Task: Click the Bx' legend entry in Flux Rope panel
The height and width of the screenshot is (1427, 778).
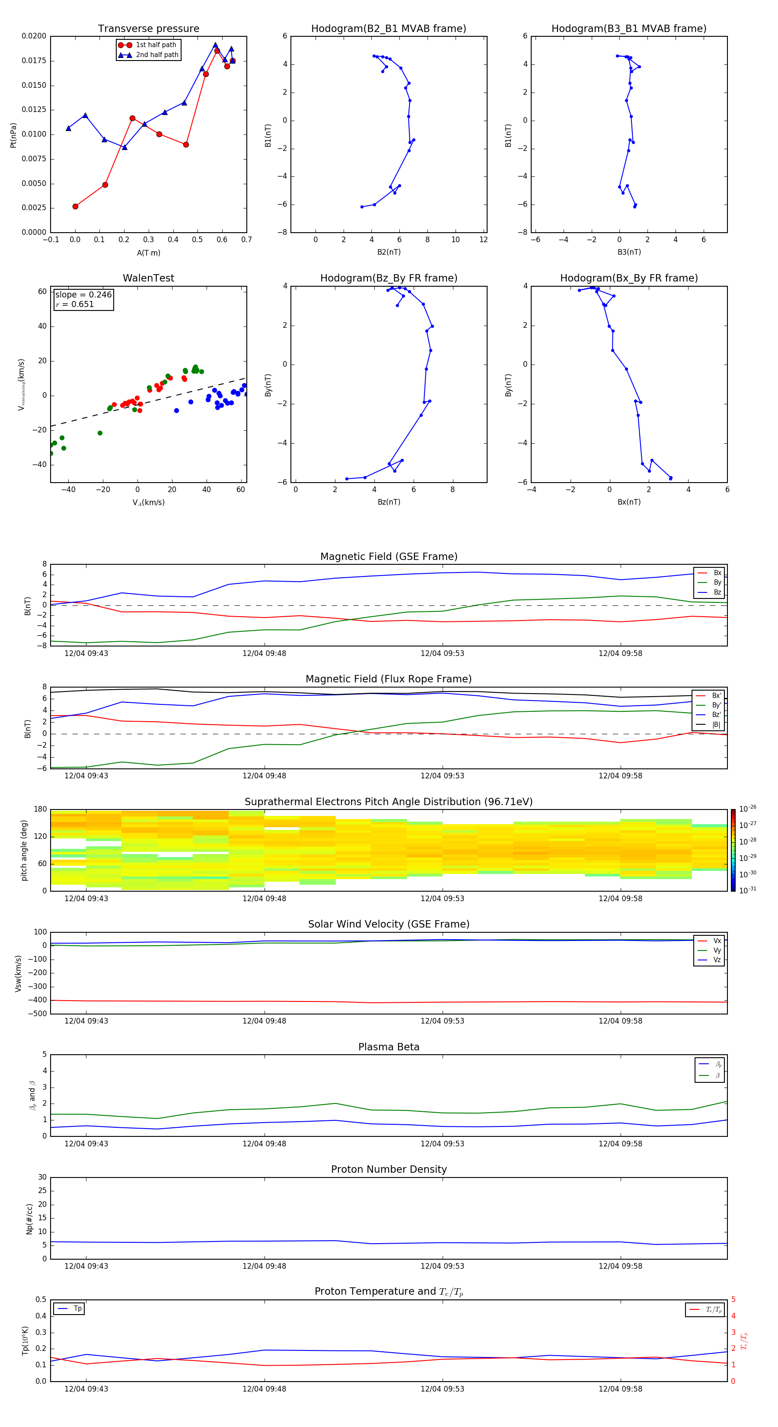Action: point(709,696)
